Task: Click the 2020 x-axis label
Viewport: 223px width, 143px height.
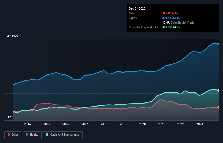Action: tap(142, 124)
